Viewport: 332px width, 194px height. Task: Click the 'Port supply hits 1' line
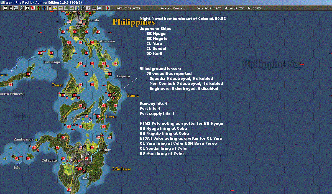point(157,113)
